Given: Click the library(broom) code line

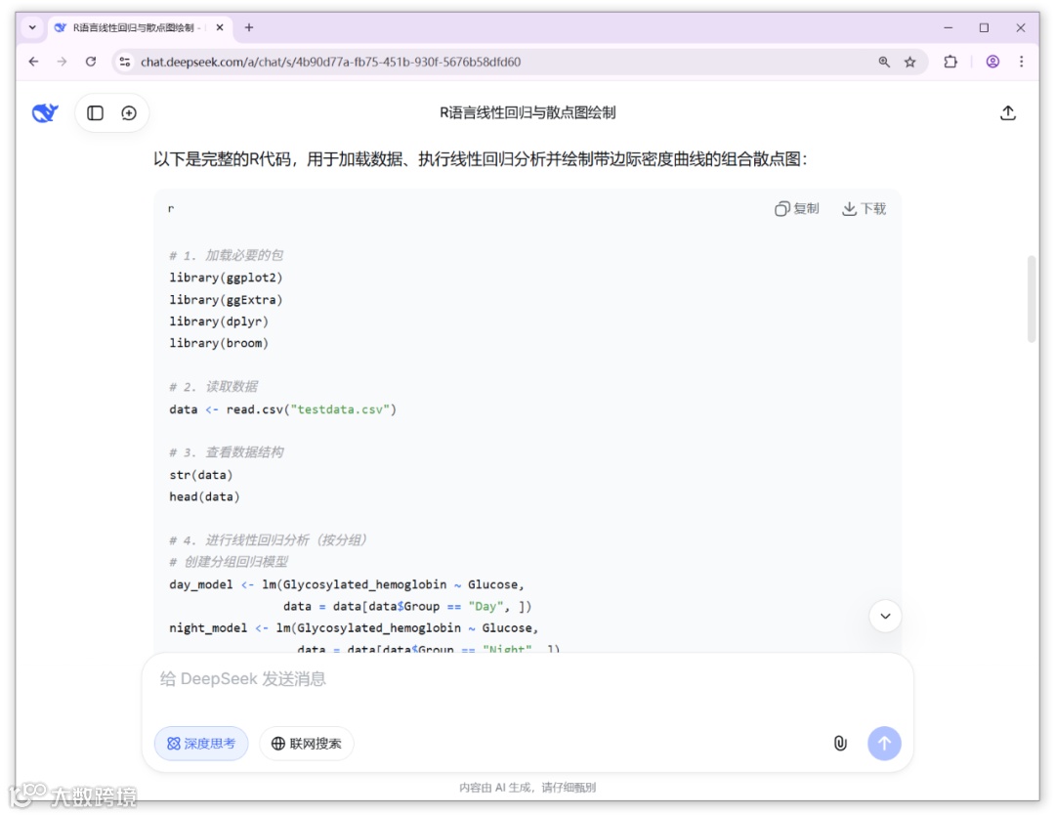Looking at the screenshot, I should tap(219, 343).
